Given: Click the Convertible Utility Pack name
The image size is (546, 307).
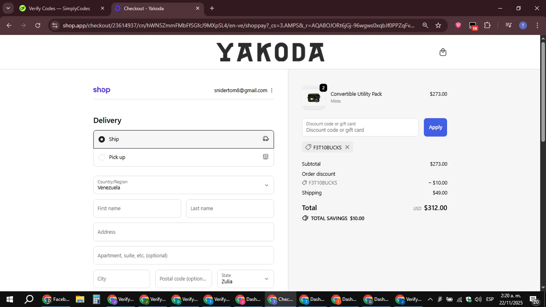Looking at the screenshot, I should [356, 94].
